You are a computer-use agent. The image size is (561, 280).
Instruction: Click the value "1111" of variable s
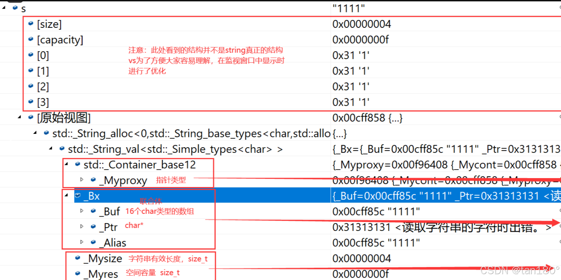[x=348, y=8]
